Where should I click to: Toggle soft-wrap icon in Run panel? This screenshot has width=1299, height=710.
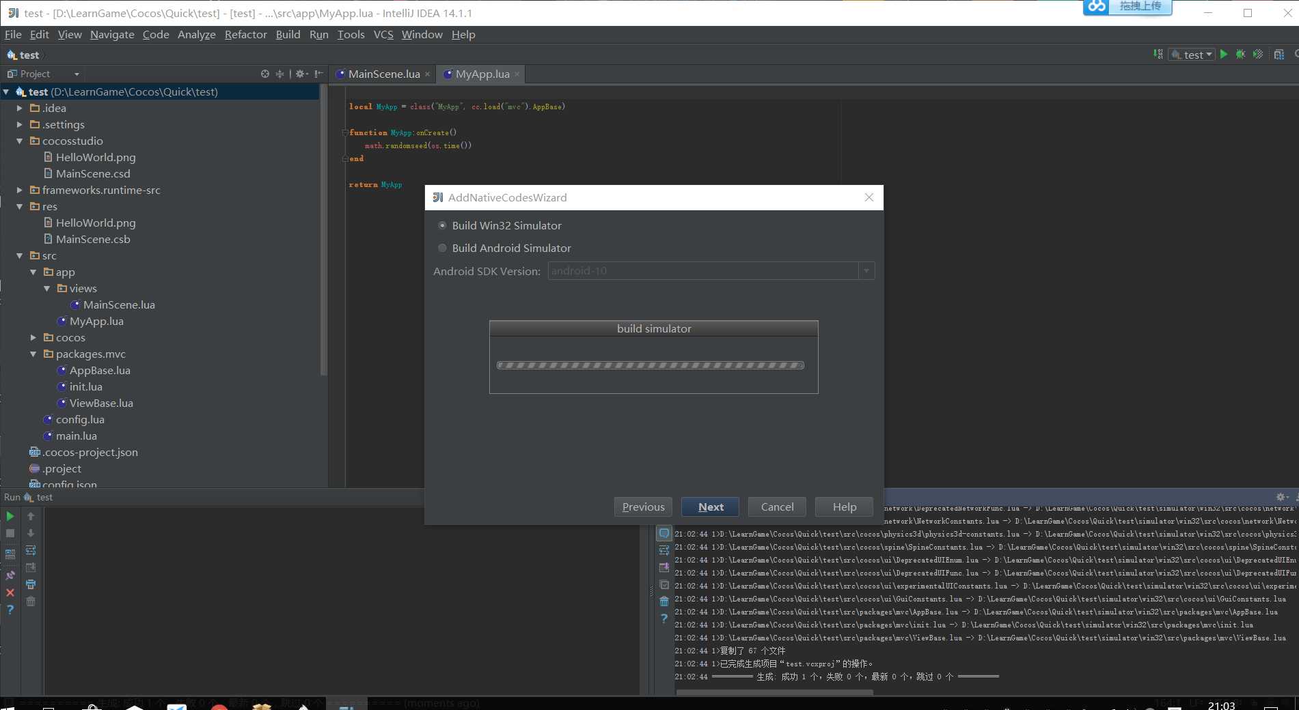pos(31,550)
